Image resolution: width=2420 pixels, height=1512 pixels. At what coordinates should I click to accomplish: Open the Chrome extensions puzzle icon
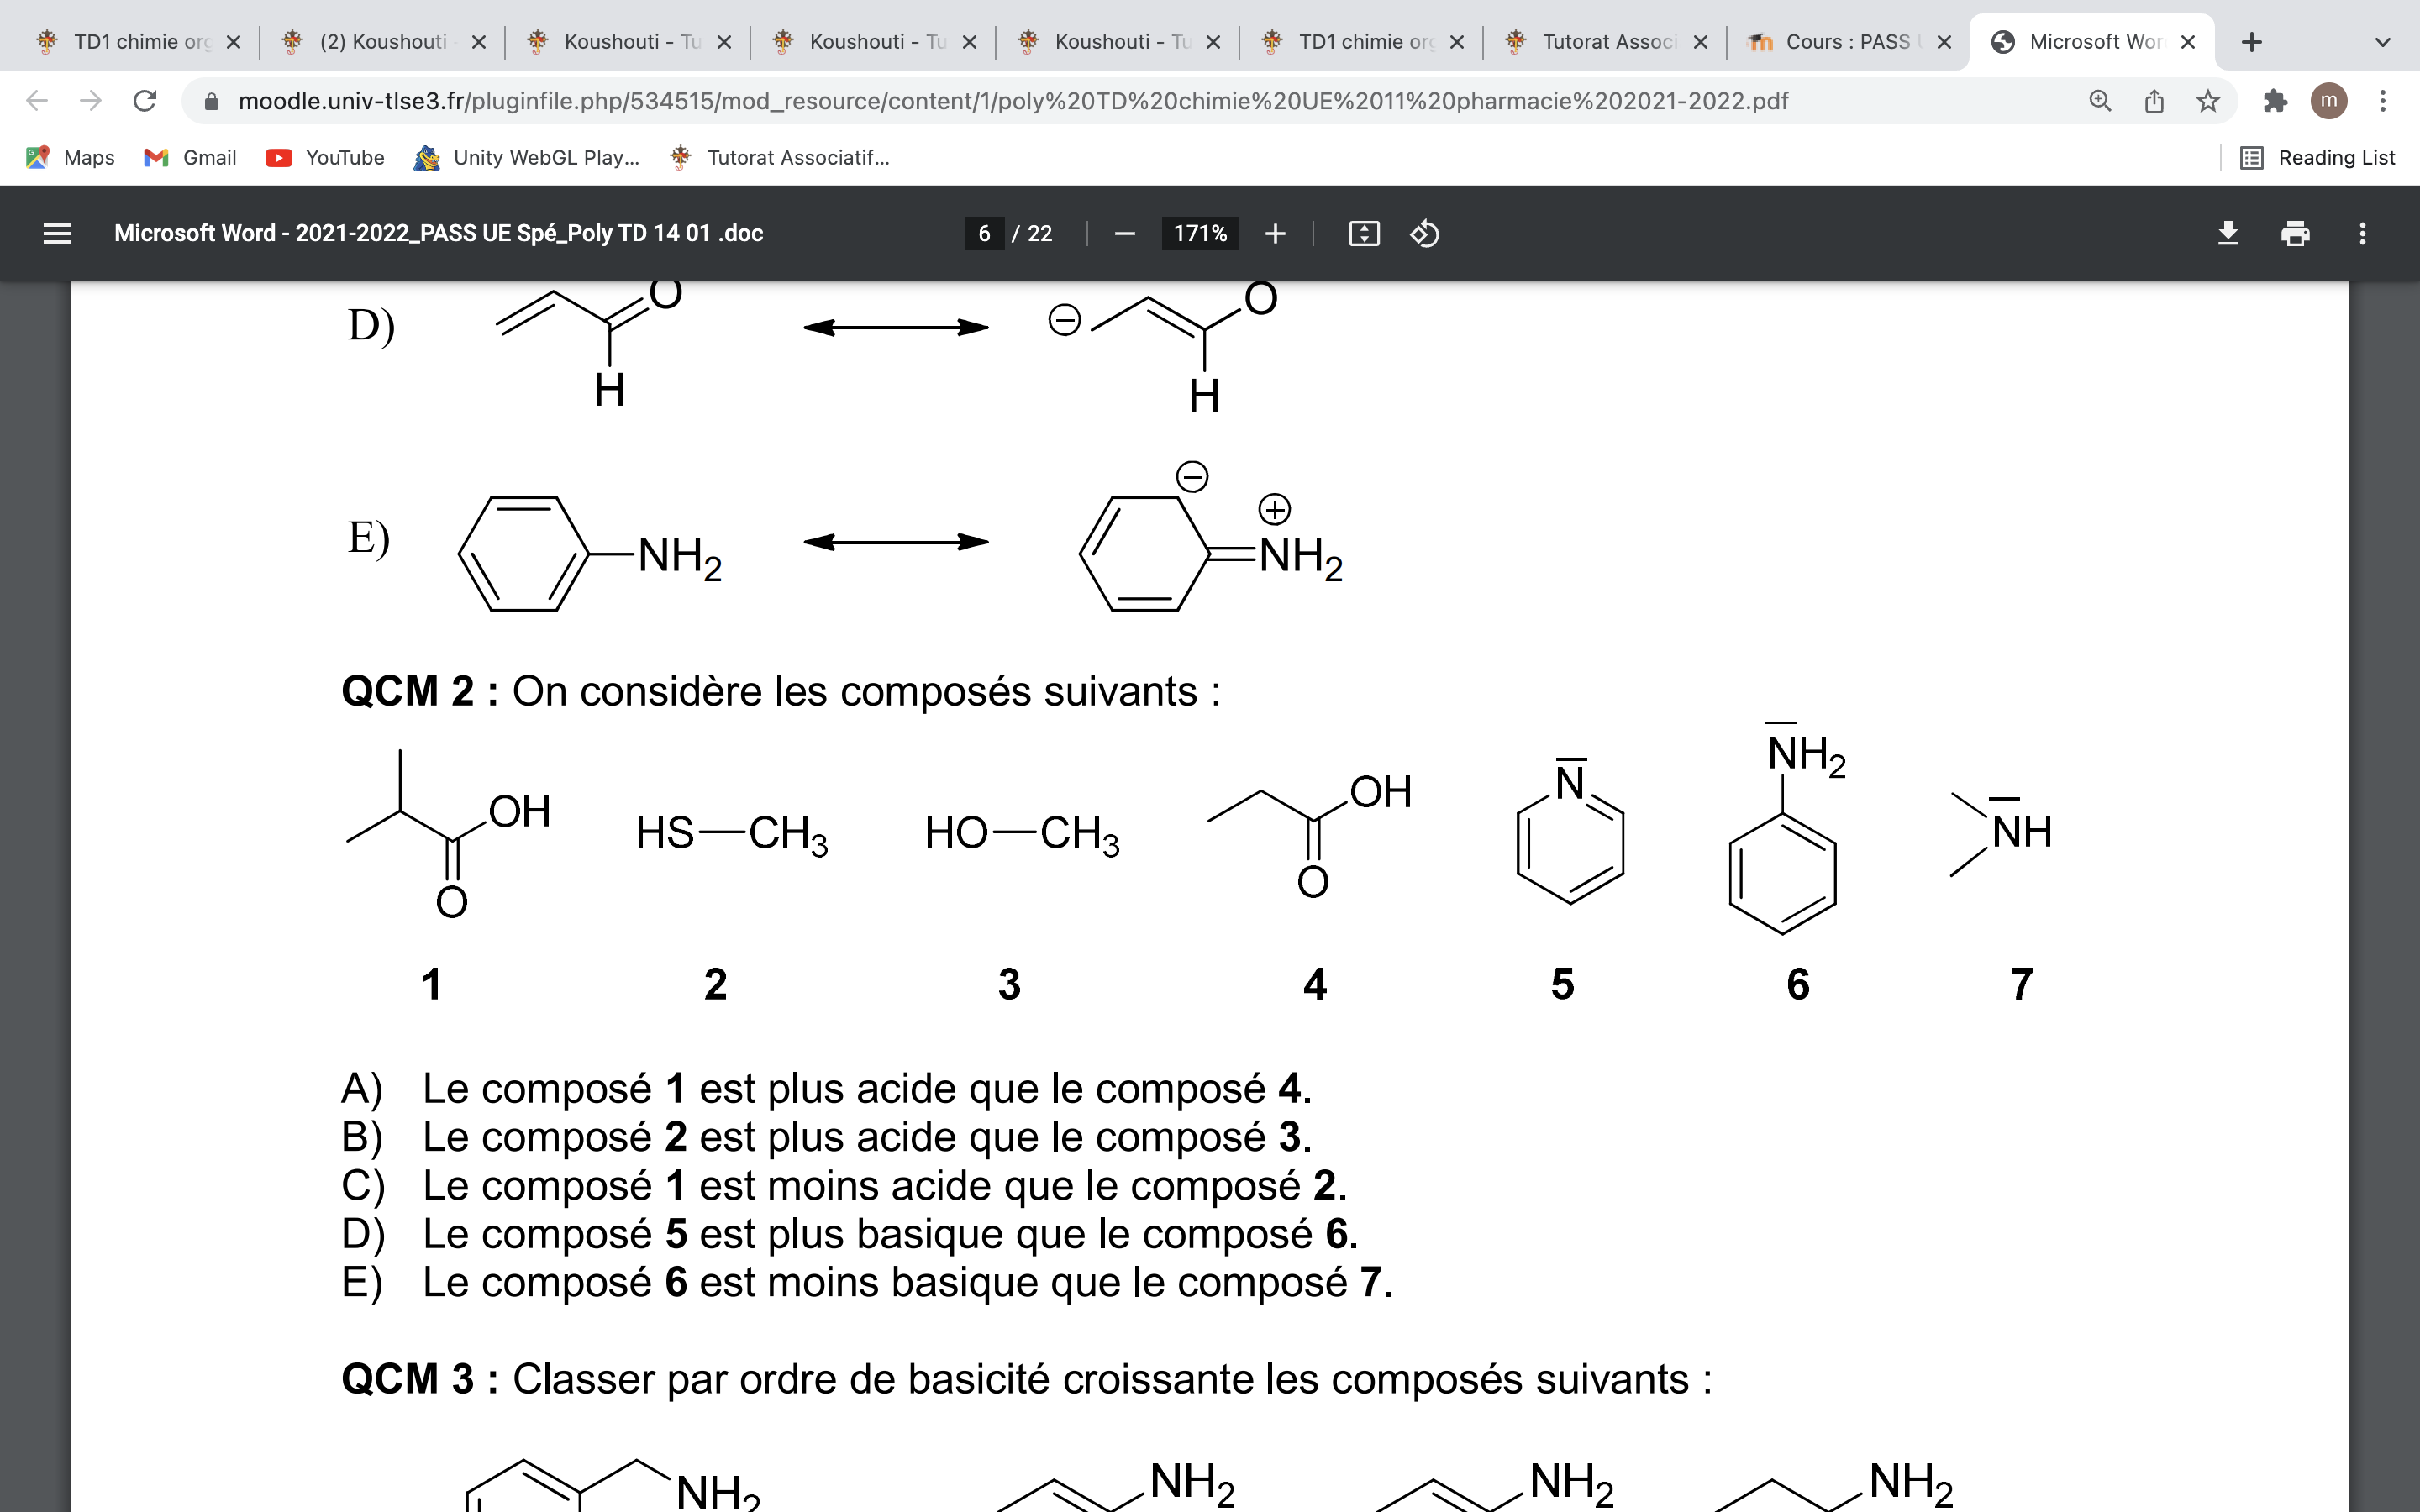point(2275,101)
